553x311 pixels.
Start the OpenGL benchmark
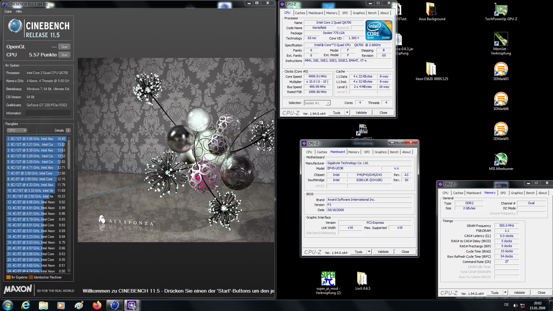(65, 47)
